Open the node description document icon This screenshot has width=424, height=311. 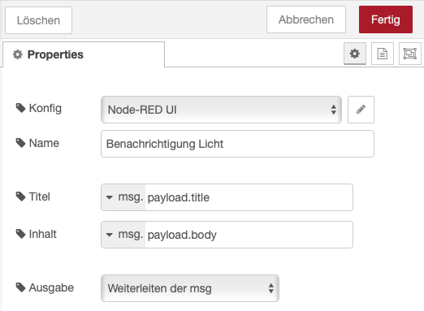[x=383, y=54]
